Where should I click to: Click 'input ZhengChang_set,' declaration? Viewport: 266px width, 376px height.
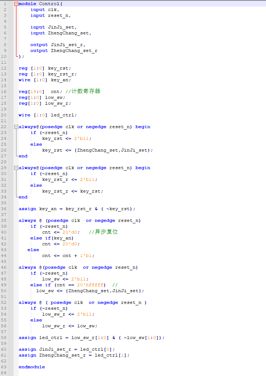61,33
